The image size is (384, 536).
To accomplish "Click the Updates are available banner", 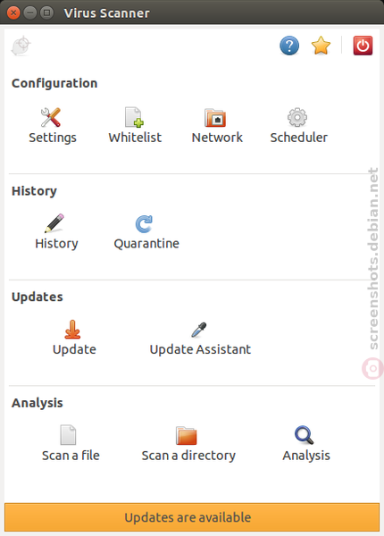I will pyautogui.click(x=192, y=517).
